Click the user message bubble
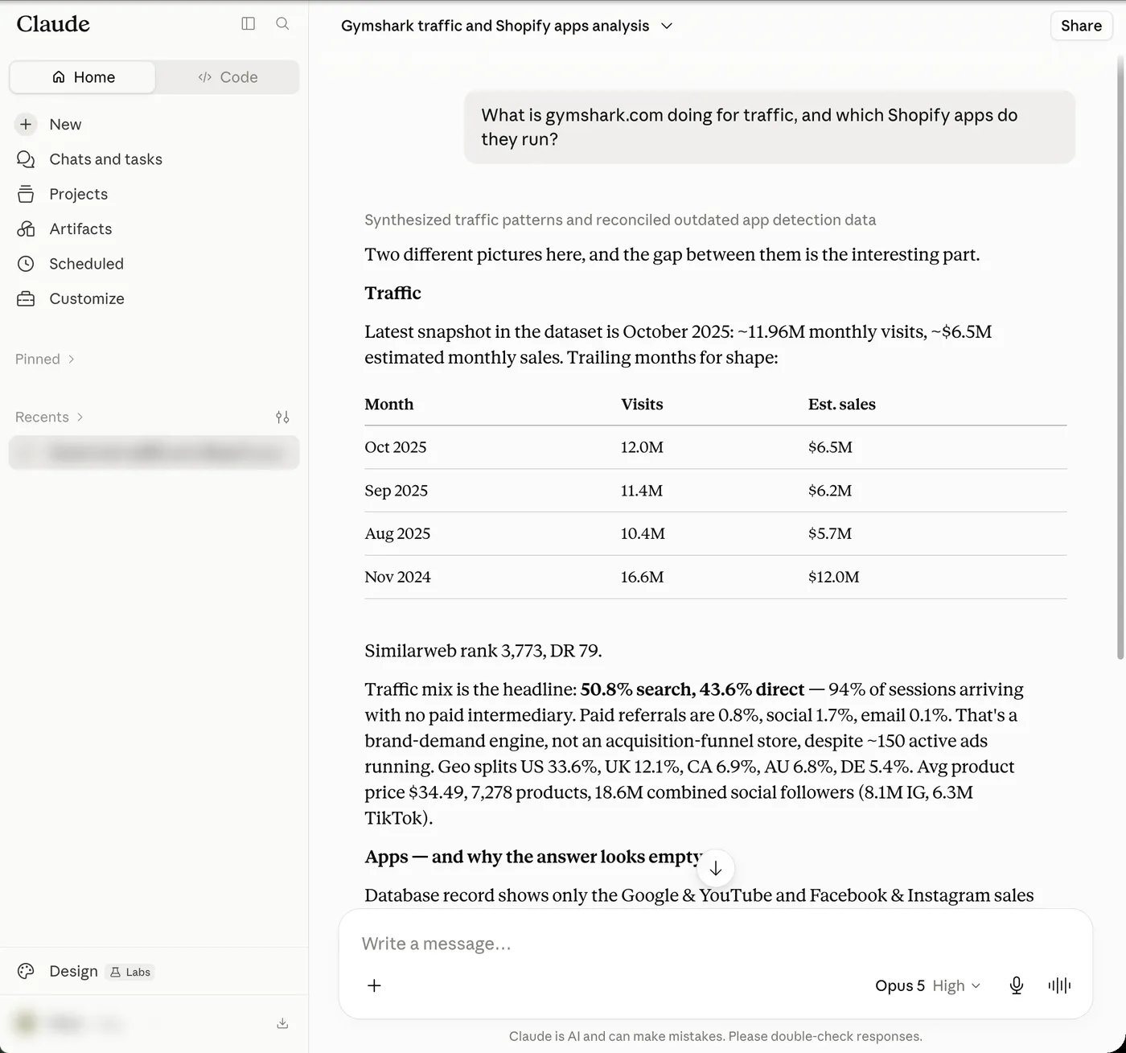The width and height of the screenshot is (1126, 1053). (x=770, y=127)
